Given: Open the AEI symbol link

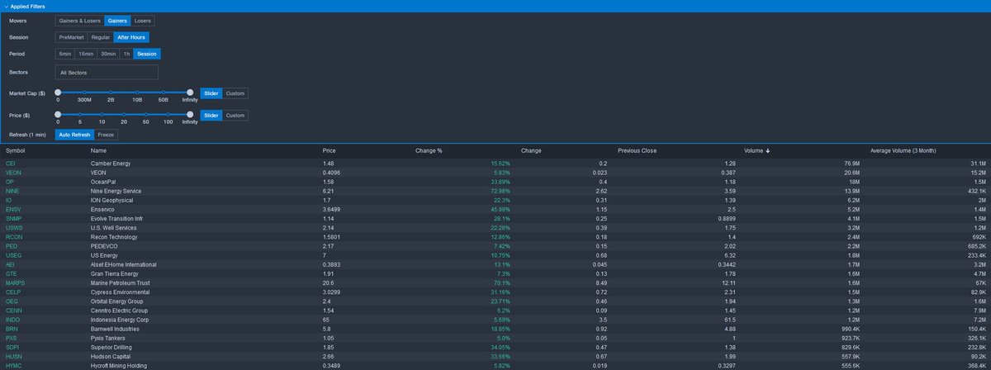Looking at the screenshot, I should [x=10, y=264].
